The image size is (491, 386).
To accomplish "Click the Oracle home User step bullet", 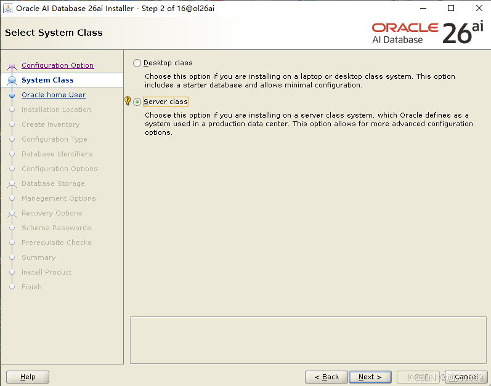I will (x=12, y=95).
